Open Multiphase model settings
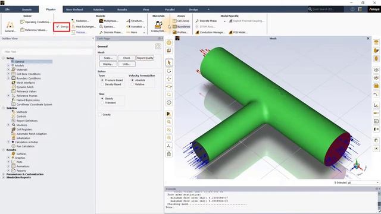Screen dimensions: 381x214 coord(109,21)
